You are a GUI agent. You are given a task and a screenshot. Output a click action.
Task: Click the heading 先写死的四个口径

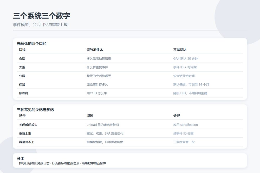pyautogui.click(x=31, y=44)
